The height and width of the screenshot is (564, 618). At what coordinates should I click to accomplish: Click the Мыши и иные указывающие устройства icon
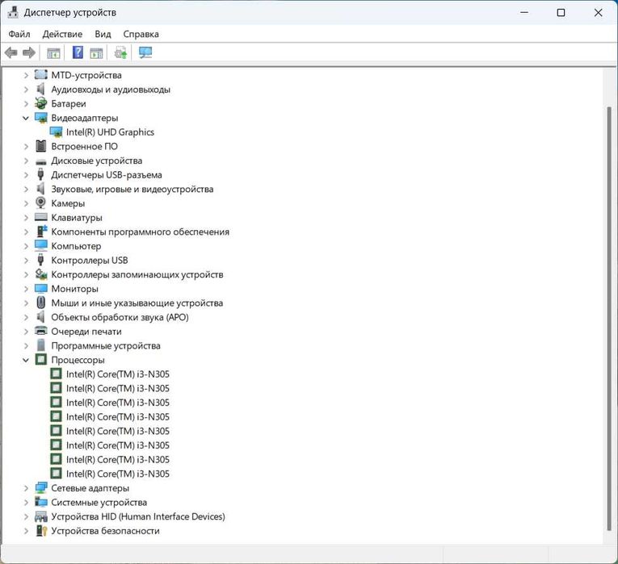(x=40, y=303)
